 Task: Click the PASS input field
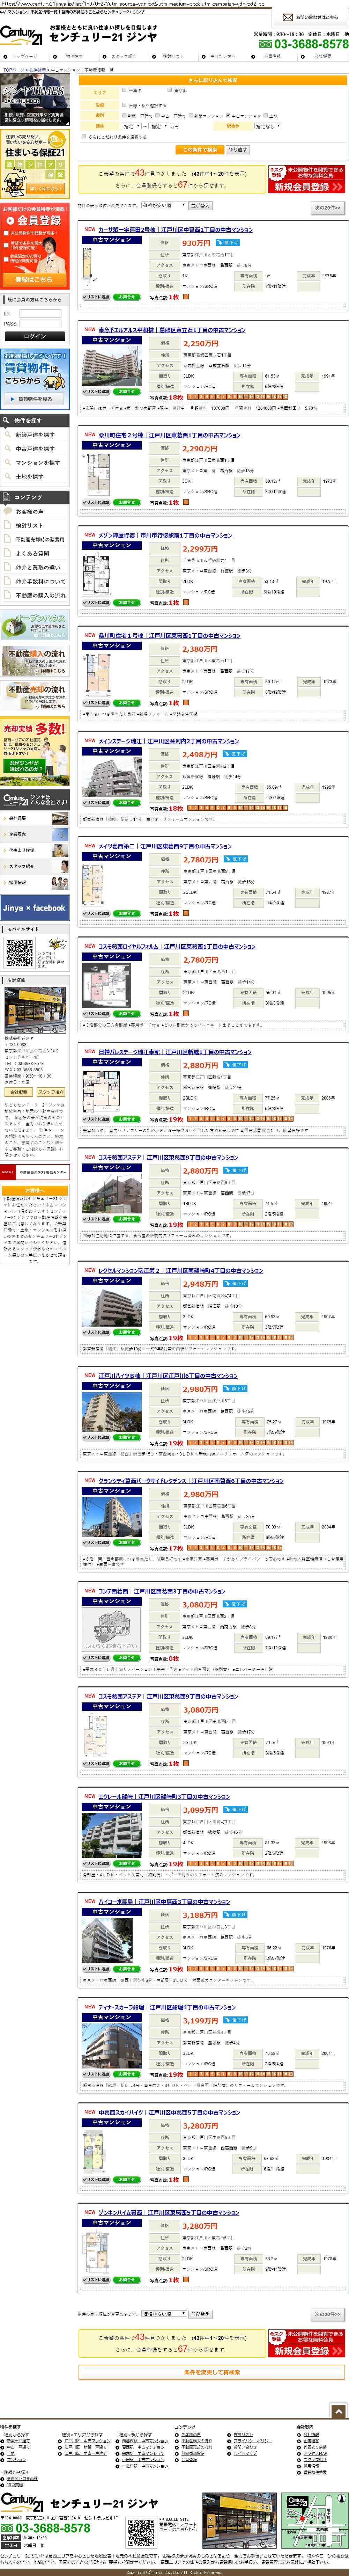40,324
